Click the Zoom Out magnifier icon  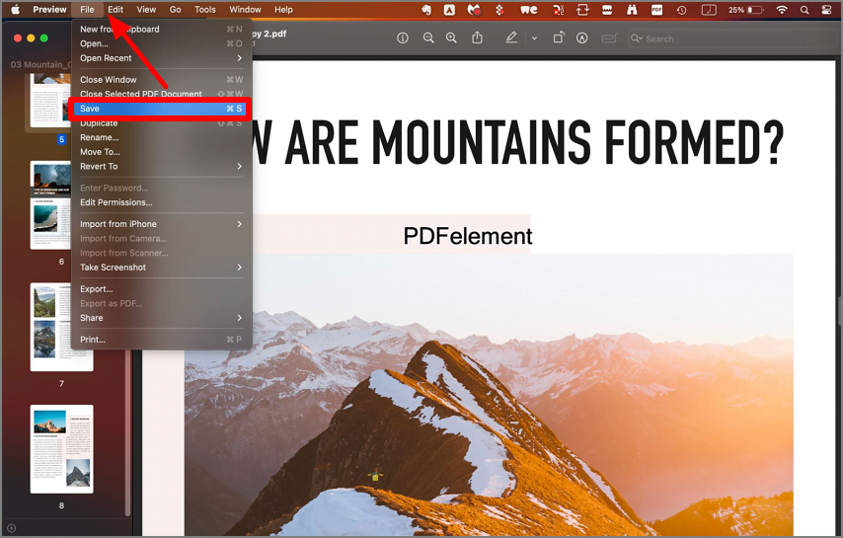pyautogui.click(x=428, y=38)
